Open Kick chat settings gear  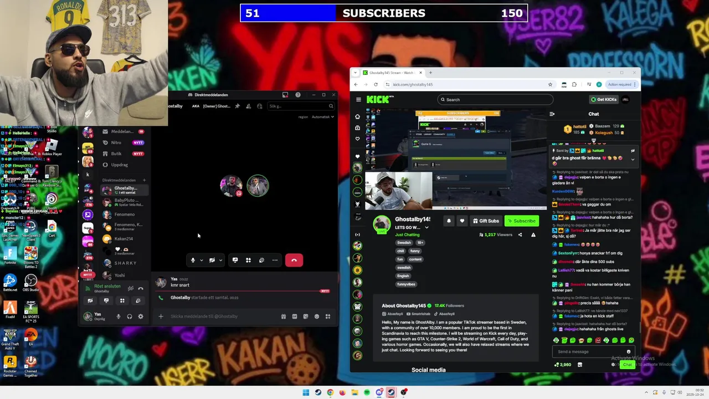point(613,365)
